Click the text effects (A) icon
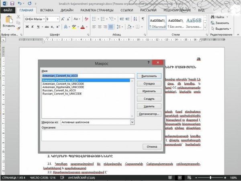 [x=65, y=27]
